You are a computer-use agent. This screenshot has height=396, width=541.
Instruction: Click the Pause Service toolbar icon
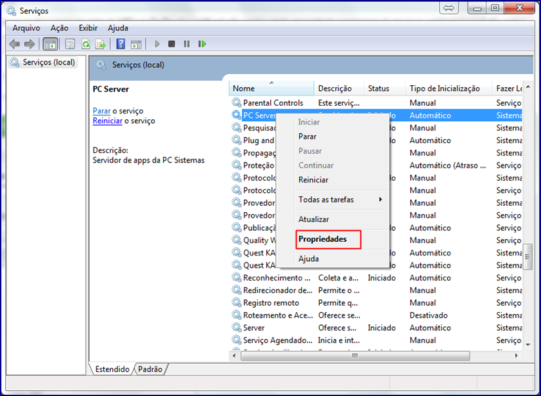click(187, 44)
